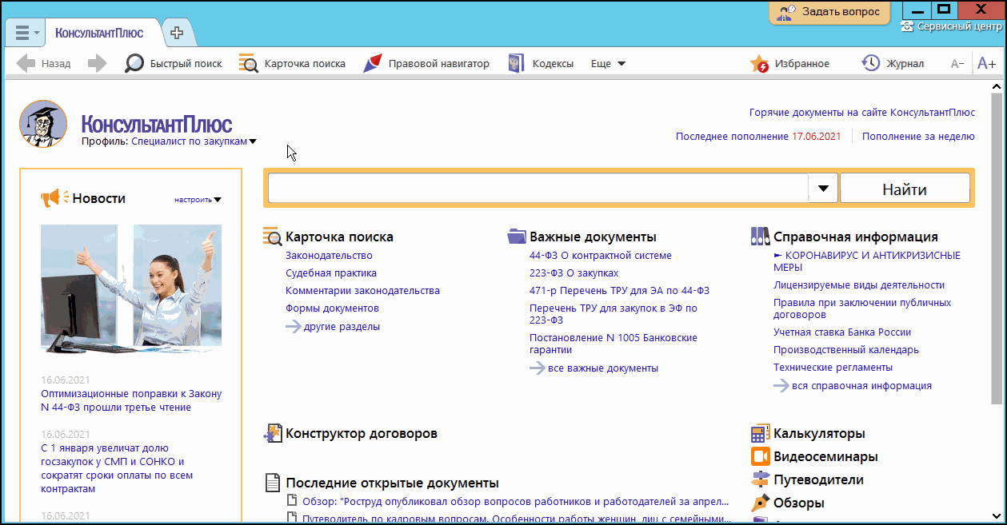Add a new tab with plus button
The image size is (1007, 525).
point(177,33)
